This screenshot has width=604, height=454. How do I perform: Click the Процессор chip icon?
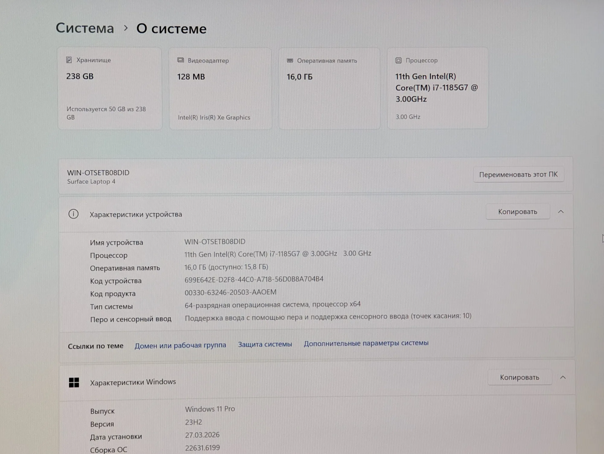pos(398,60)
